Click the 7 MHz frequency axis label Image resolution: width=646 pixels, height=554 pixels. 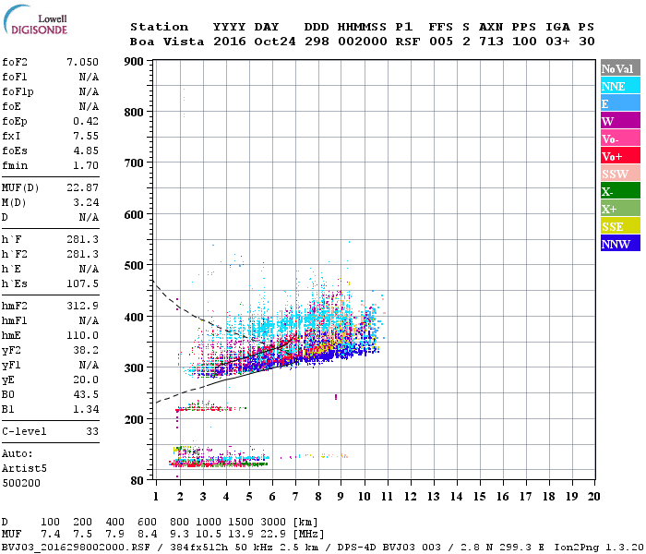[295, 497]
